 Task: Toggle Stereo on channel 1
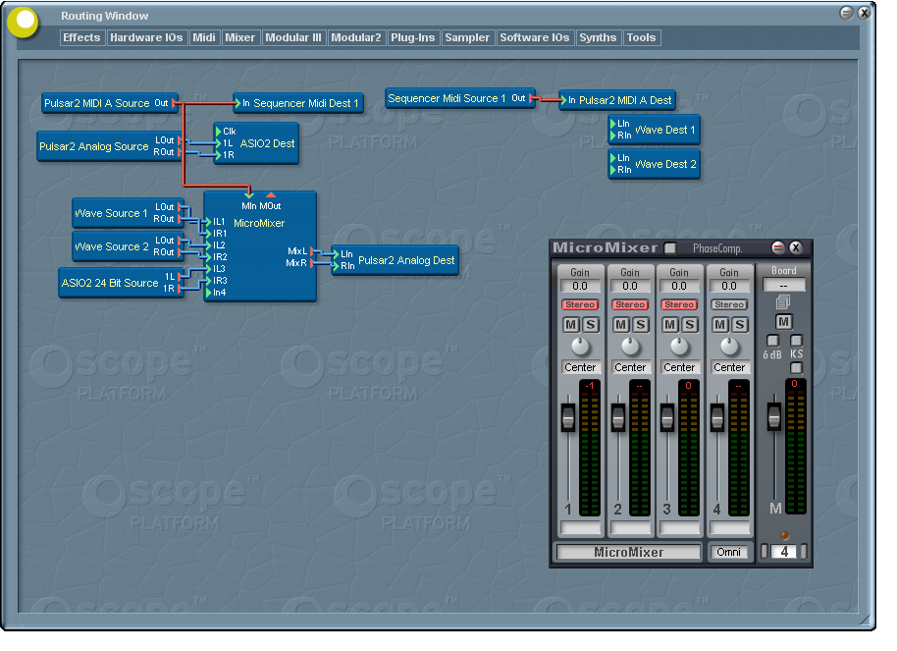[580, 304]
